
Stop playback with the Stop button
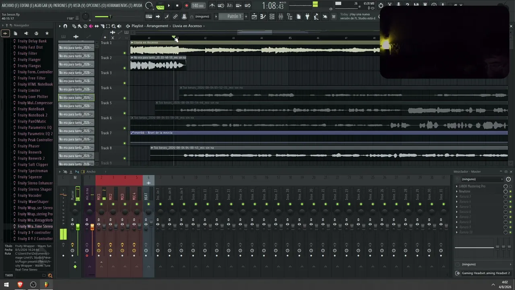177,6
